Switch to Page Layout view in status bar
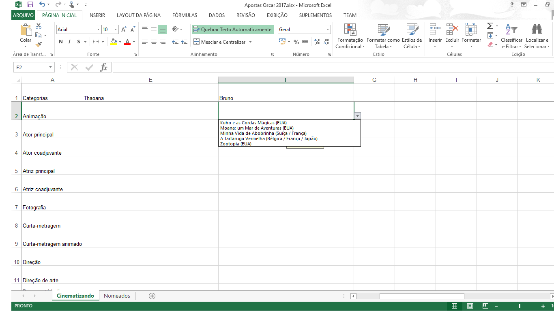Viewport: 554px width, 311px height. 470,306
